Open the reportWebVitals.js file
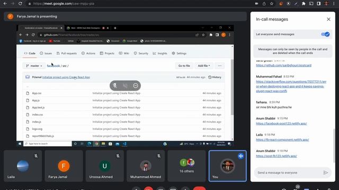This screenshot has width=339, height=190. [43, 136]
